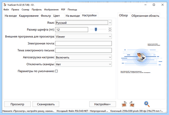Screen dimensions: 169x115
Task: Decrease font size with stepper down arrow
Action: point(110,31)
